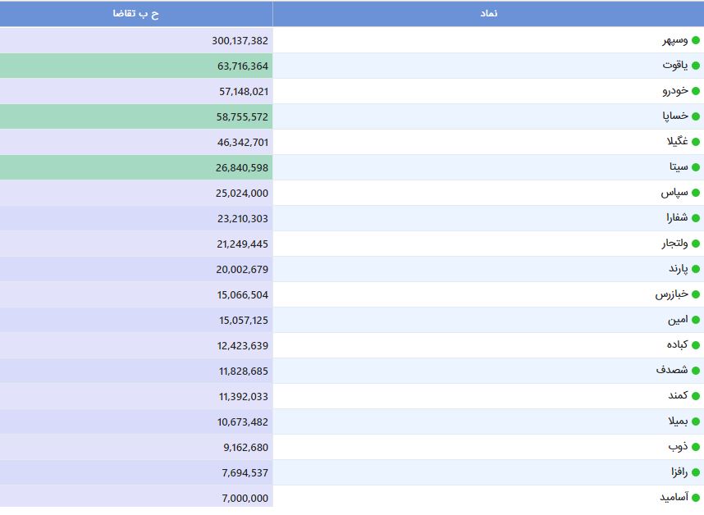Select the ولتجار symbol name
The height and width of the screenshot is (515, 704).
pyautogui.click(x=674, y=244)
